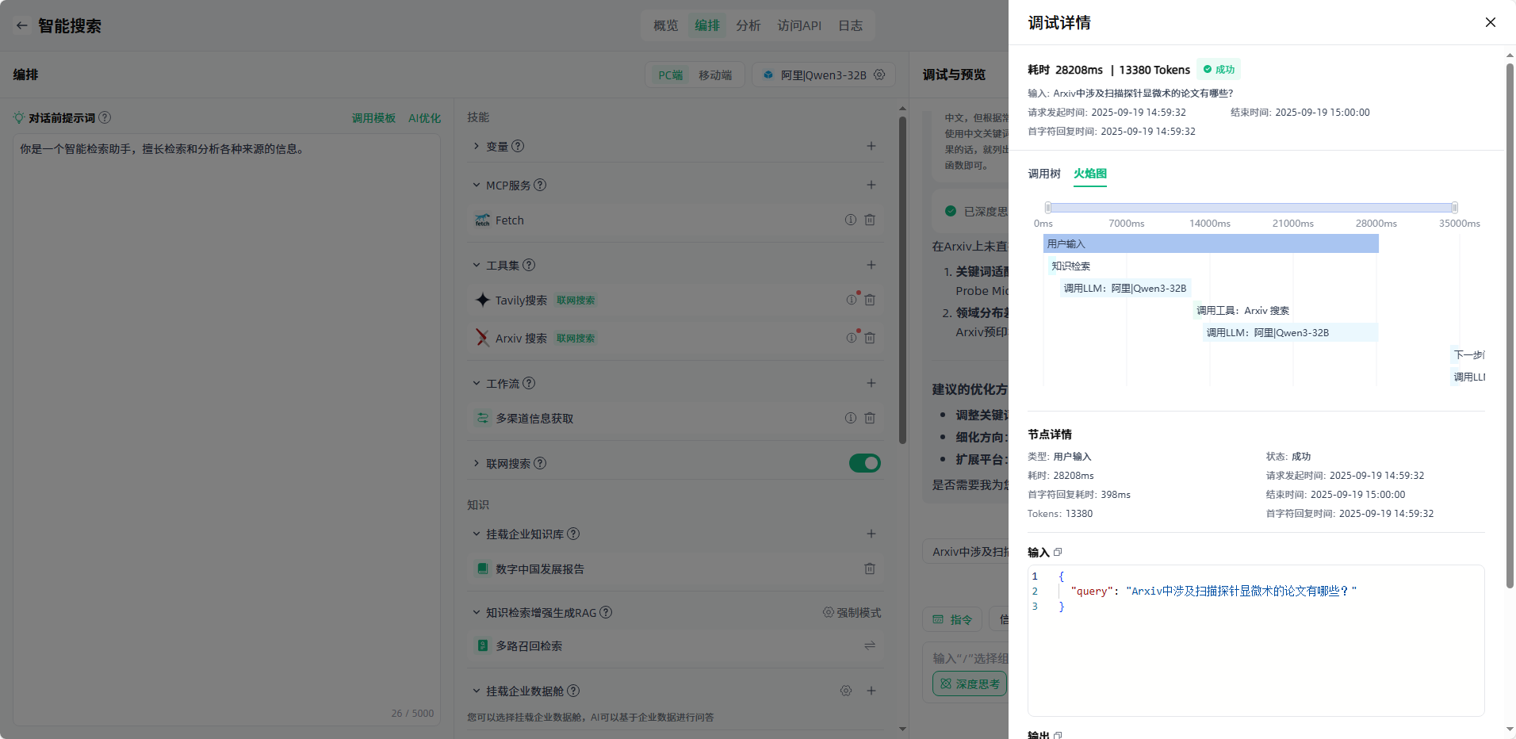Switch preview to 移动端
The height and width of the screenshot is (739, 1516).
click(x=714, y=75)
